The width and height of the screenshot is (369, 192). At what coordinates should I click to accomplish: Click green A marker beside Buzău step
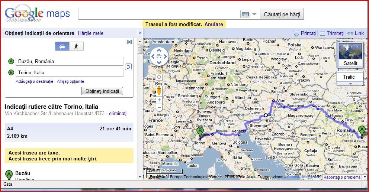coord(9,175)
